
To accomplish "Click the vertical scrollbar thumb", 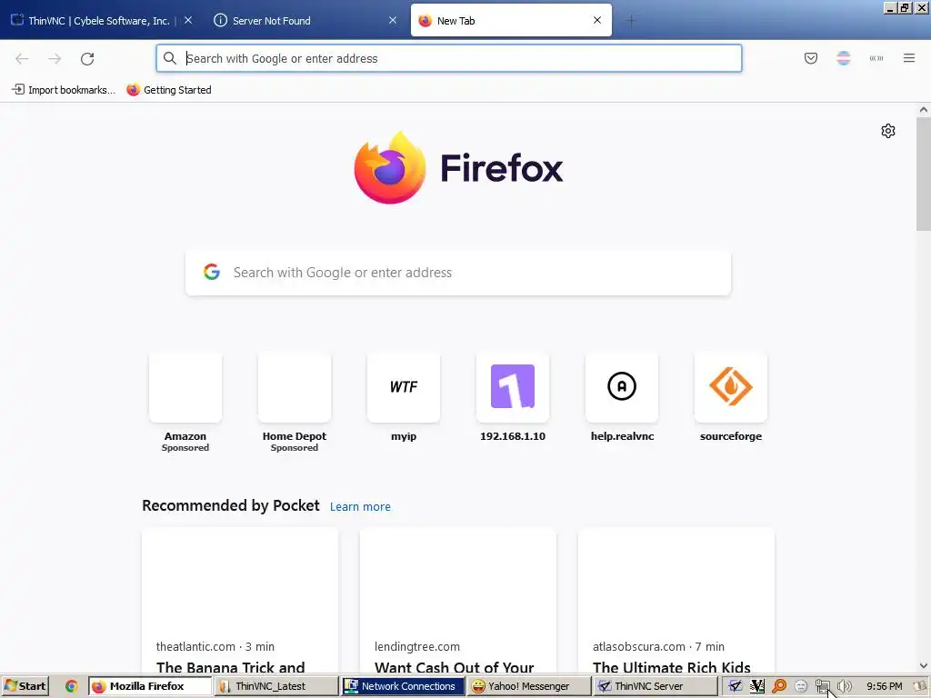I will pyautogui.click(x=924, y=174).
